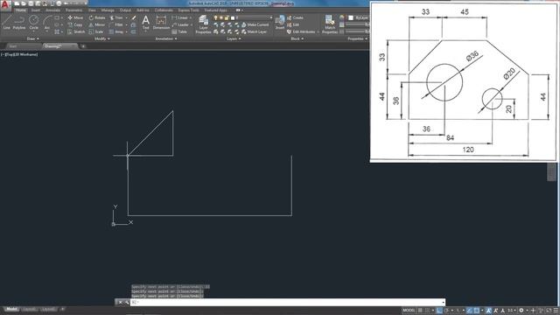The width and height of the screenshot is (560, 315).
Task: Expand the Draw panel
Action: pos(33,38)
